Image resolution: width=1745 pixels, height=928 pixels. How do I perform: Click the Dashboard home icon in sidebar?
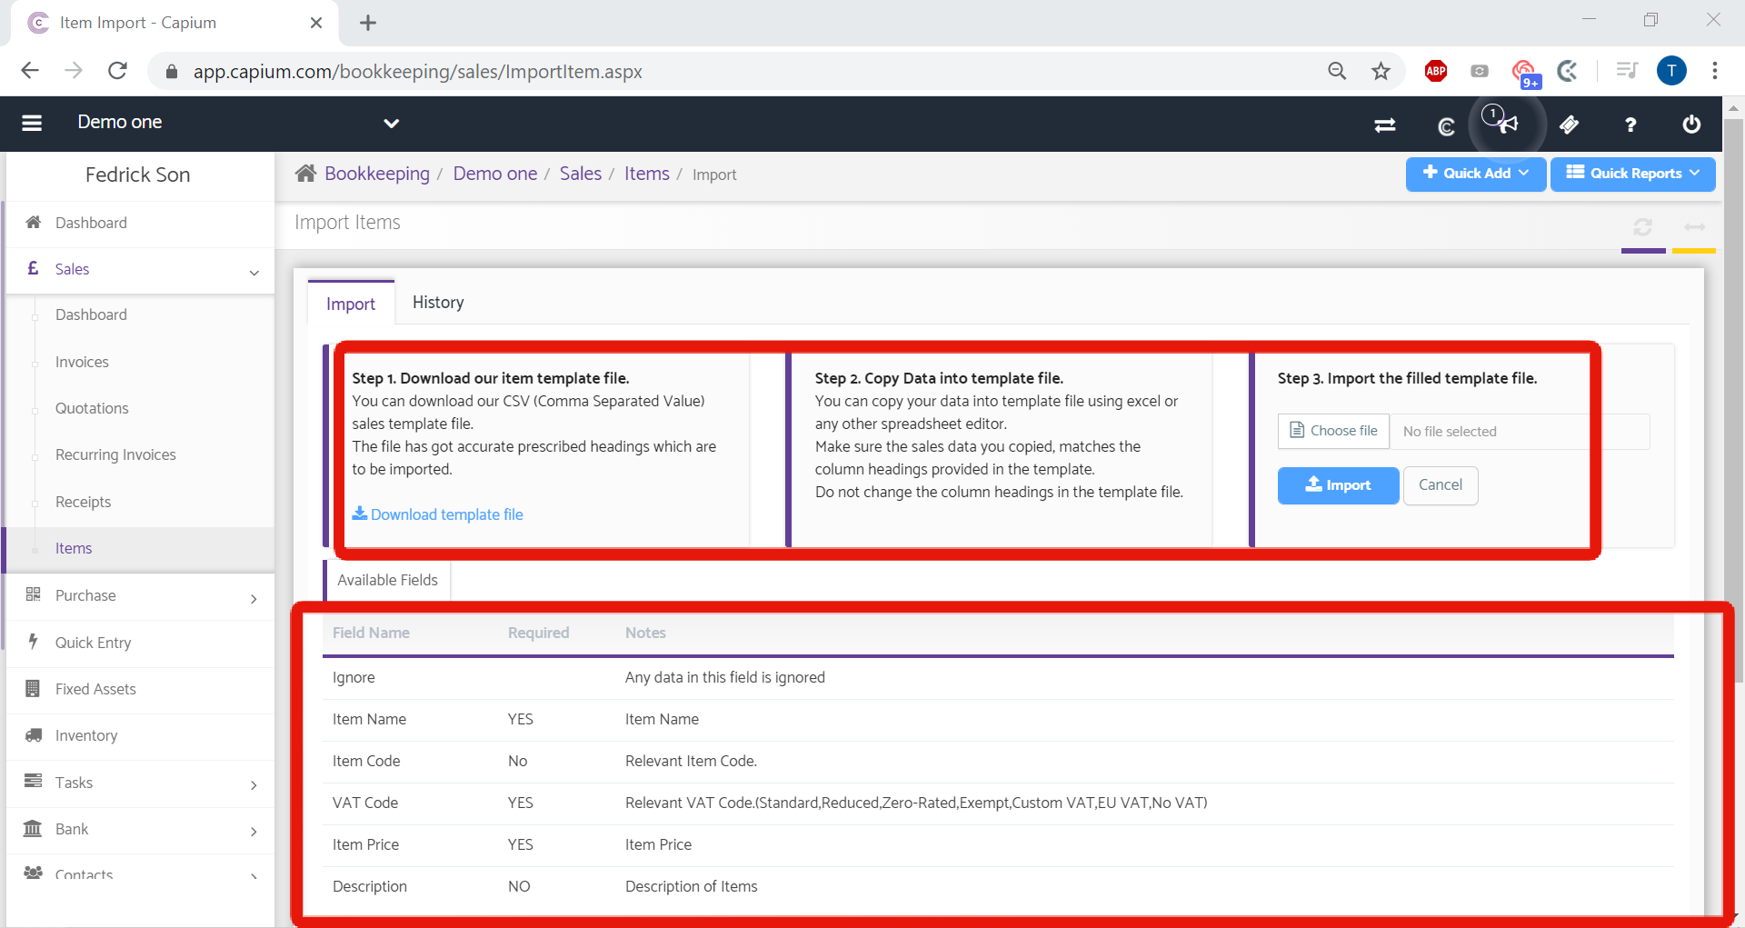tap(34, 222)
